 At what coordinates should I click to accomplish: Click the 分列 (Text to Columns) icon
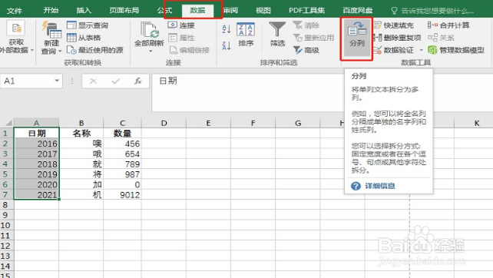click(x=357, y=30)
